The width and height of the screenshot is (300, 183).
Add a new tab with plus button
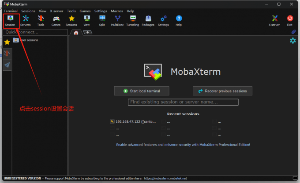click(88, 32)
